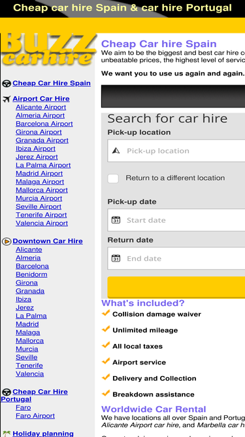Open the Alicante Airport link
This screenshot has height=437, width=245.
tap(41, 107)
